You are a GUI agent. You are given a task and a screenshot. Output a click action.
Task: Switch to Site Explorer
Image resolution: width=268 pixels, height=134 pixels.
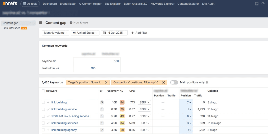point(113,4)
